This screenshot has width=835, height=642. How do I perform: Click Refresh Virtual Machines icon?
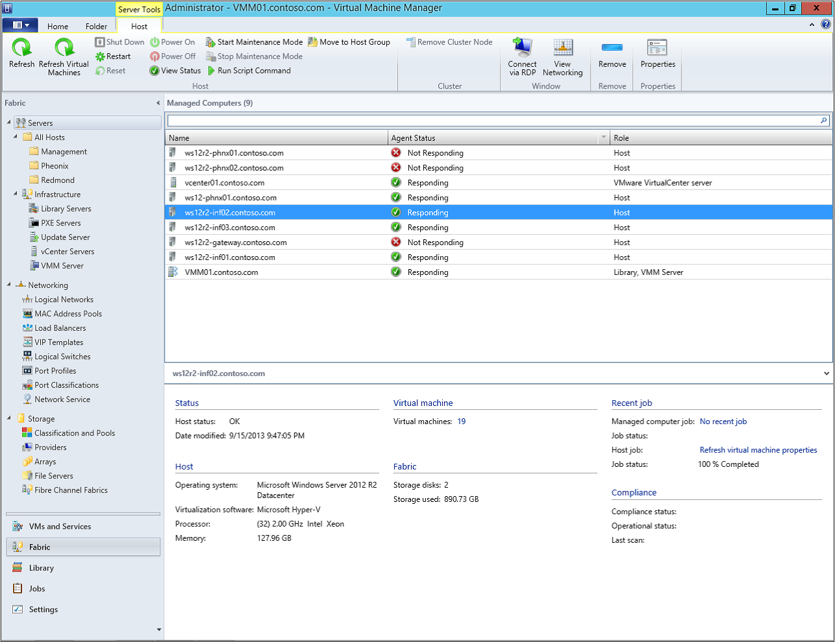pyautogui.click(x=64, y=56)
